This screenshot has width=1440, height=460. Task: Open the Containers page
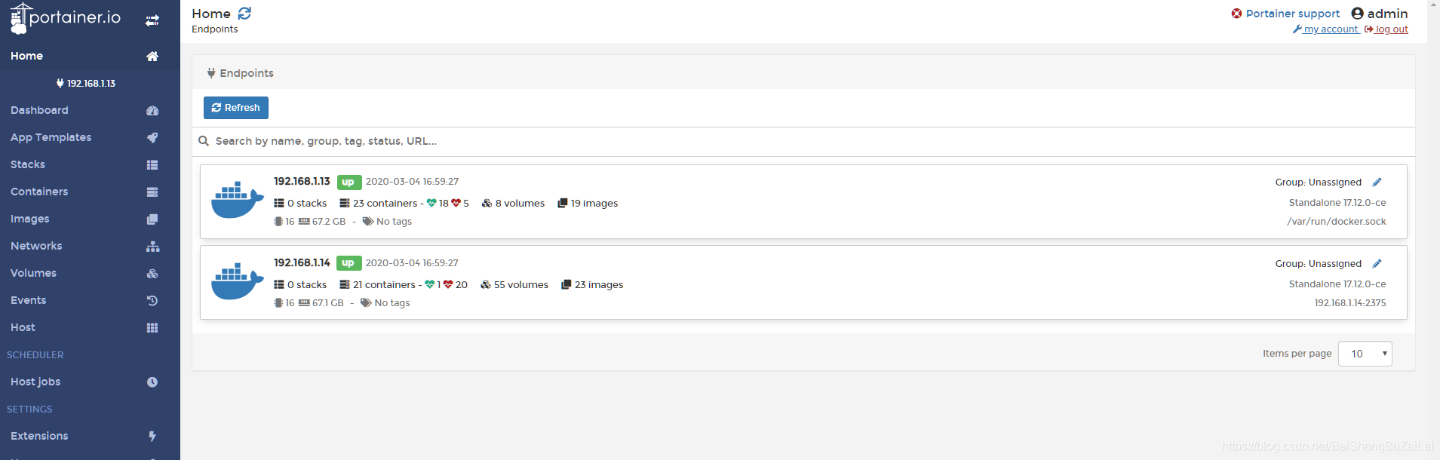click(x=39, y=192)
